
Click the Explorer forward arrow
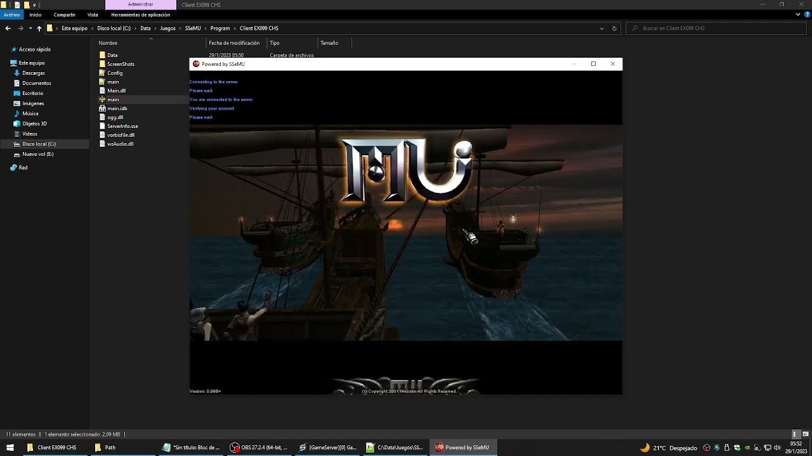pos(20,28)
